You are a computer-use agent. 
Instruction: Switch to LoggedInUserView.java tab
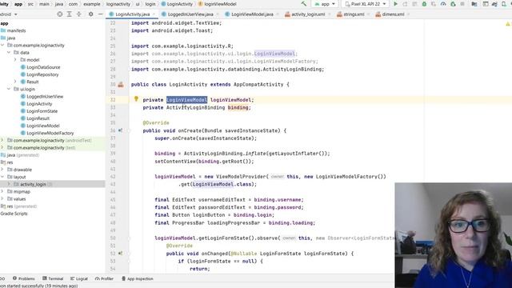190,14
